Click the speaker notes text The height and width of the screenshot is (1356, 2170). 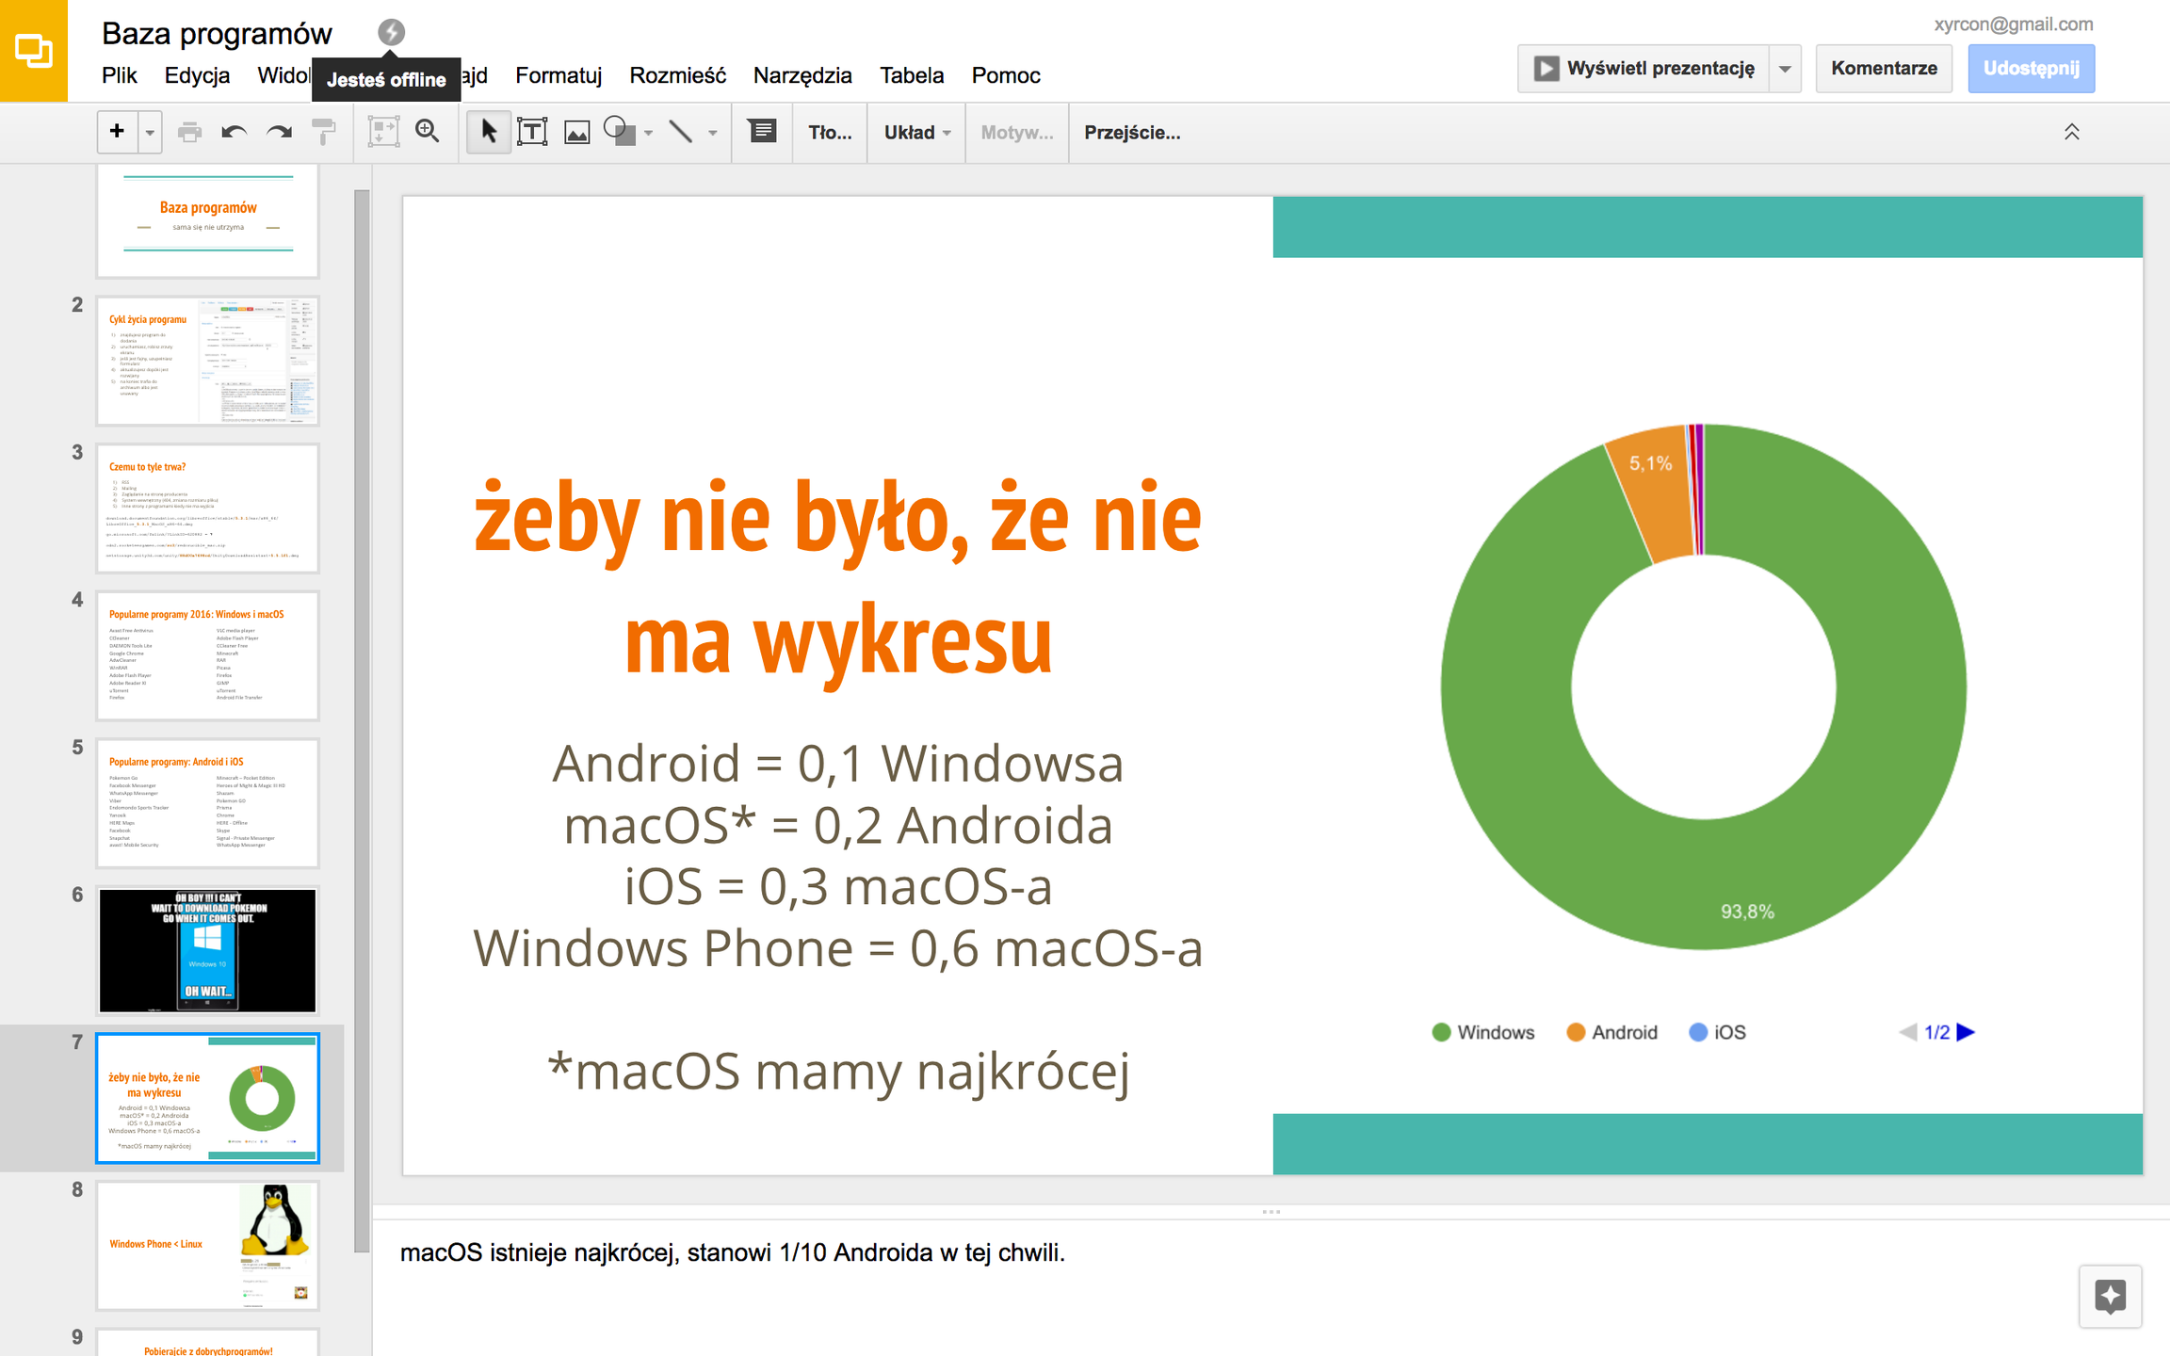tap(733, 1253)
